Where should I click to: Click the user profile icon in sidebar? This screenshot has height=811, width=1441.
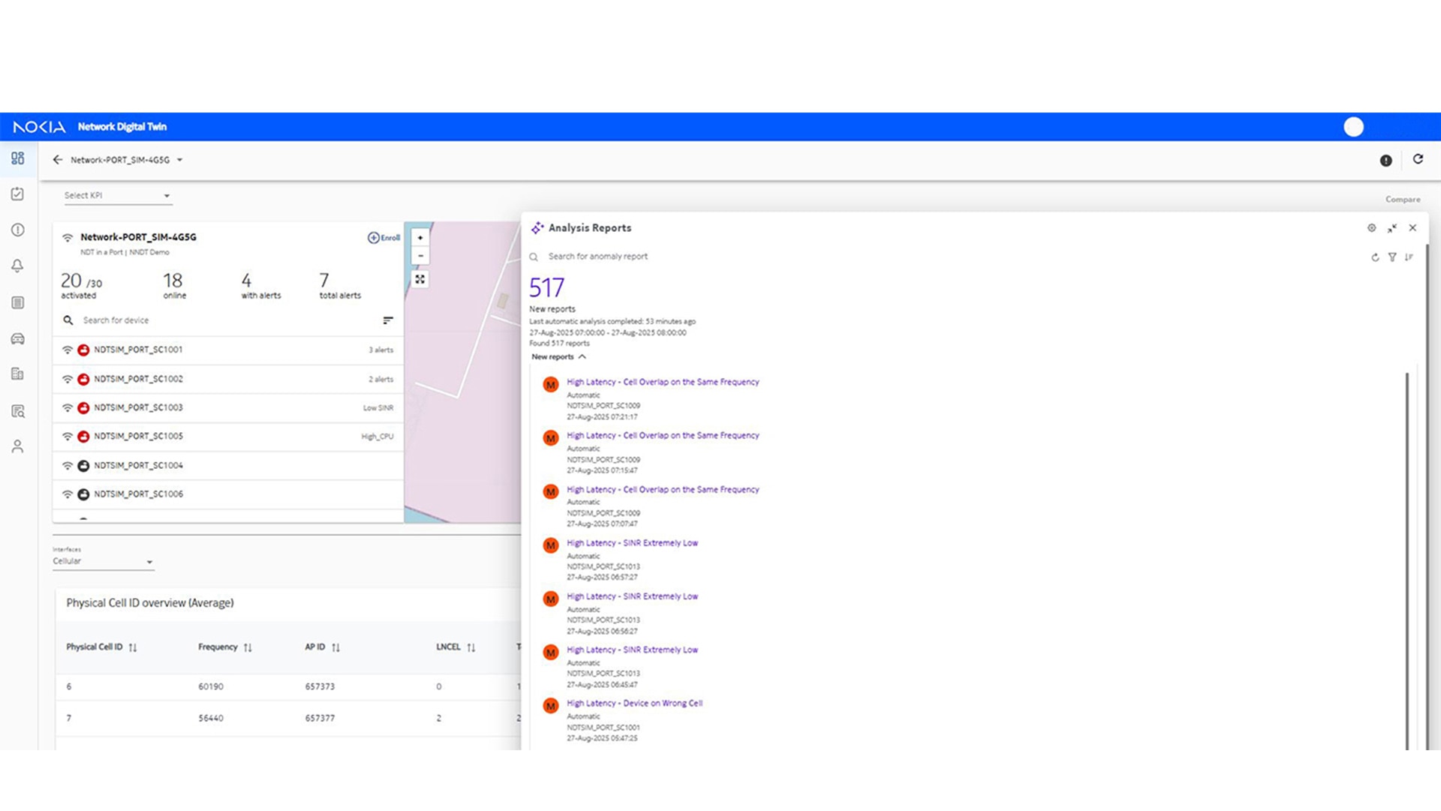coord(18,447)
